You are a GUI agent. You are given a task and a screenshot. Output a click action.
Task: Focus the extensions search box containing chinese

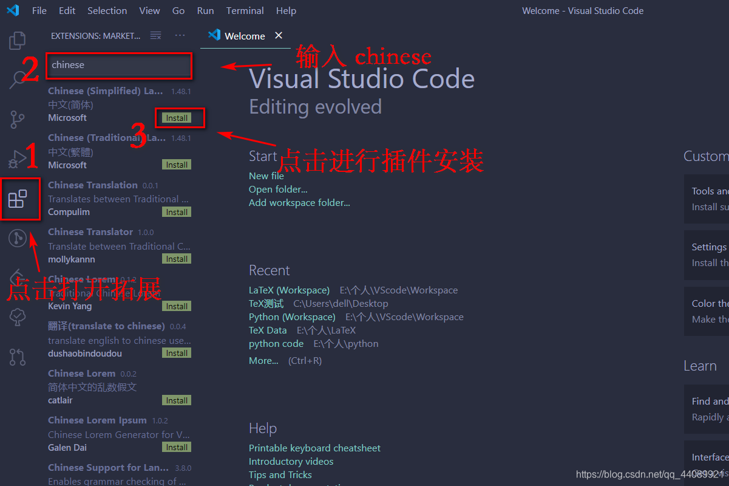[119, 65]
